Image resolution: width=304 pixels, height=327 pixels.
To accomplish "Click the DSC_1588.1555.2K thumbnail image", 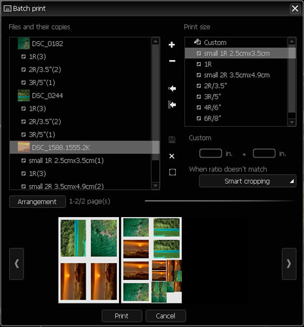I will [24, 147].
